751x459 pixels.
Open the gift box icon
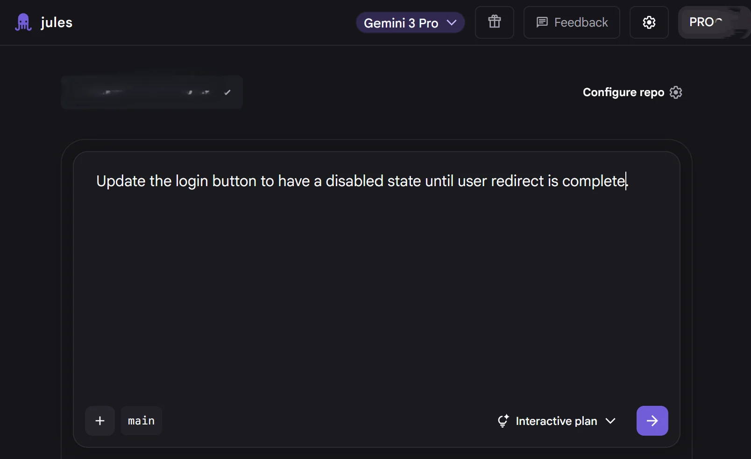tap(494, 22)
